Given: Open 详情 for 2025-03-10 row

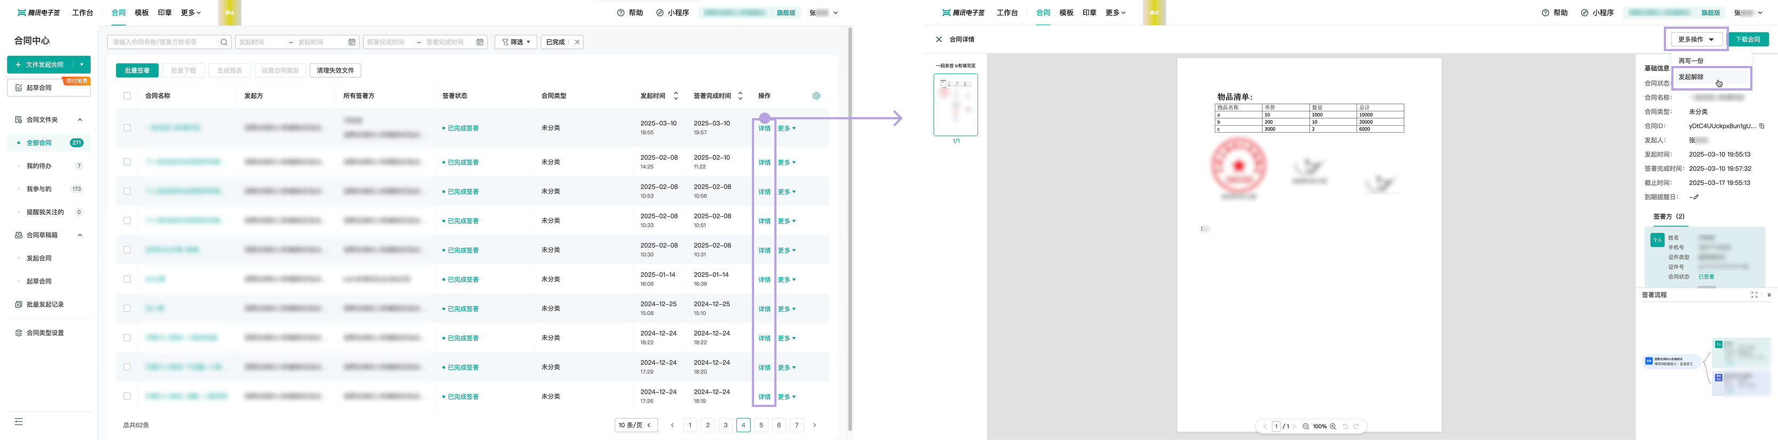Looking at the screenshot, I should 764,128.
